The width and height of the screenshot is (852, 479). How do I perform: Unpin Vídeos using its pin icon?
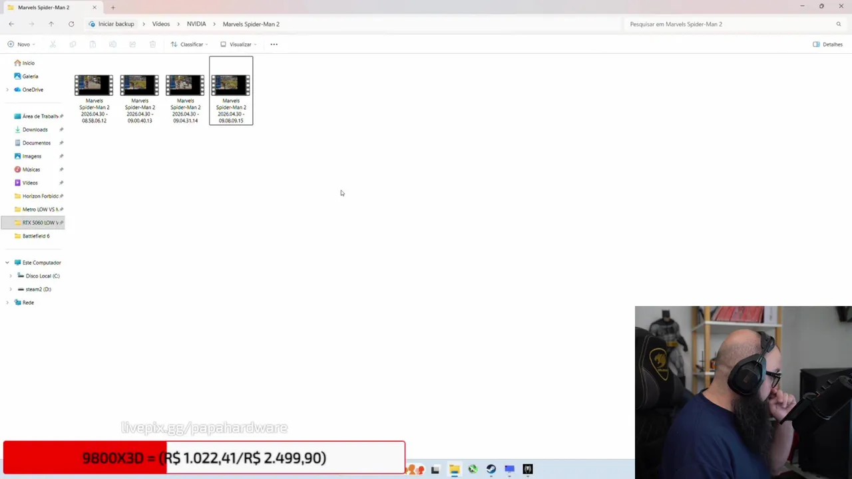pos(61,183)
